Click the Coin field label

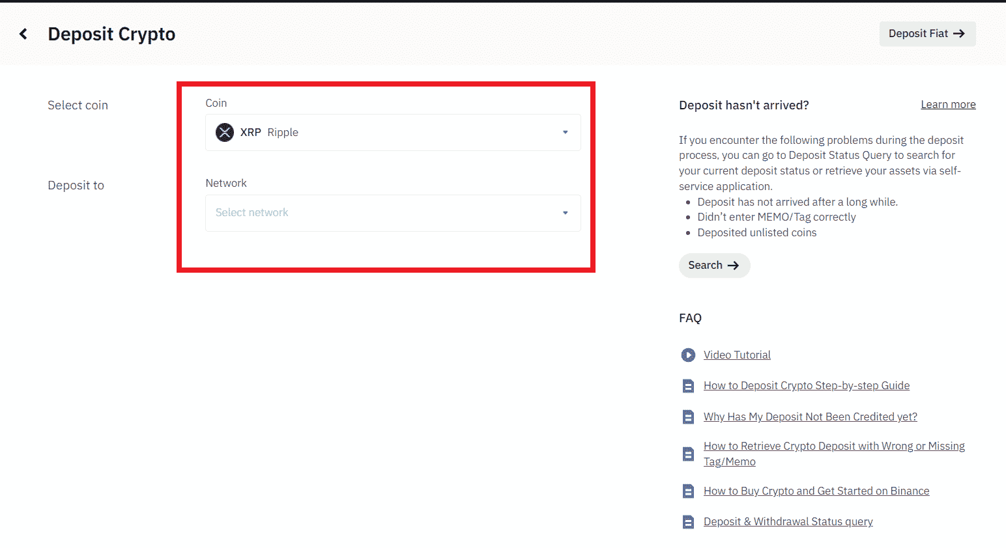point(216,103)
